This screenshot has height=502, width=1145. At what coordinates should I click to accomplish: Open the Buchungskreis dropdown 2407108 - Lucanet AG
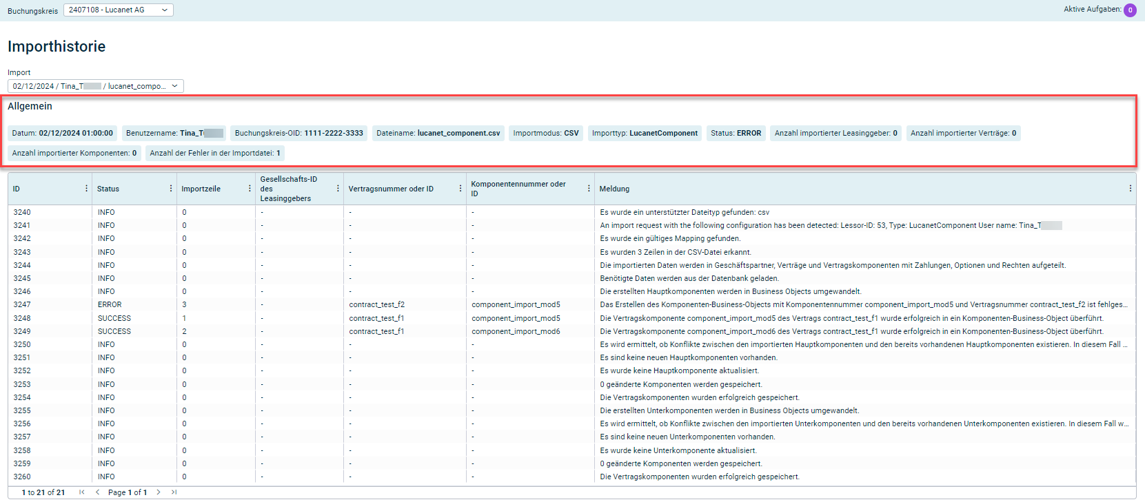click(x=119, y=10)
